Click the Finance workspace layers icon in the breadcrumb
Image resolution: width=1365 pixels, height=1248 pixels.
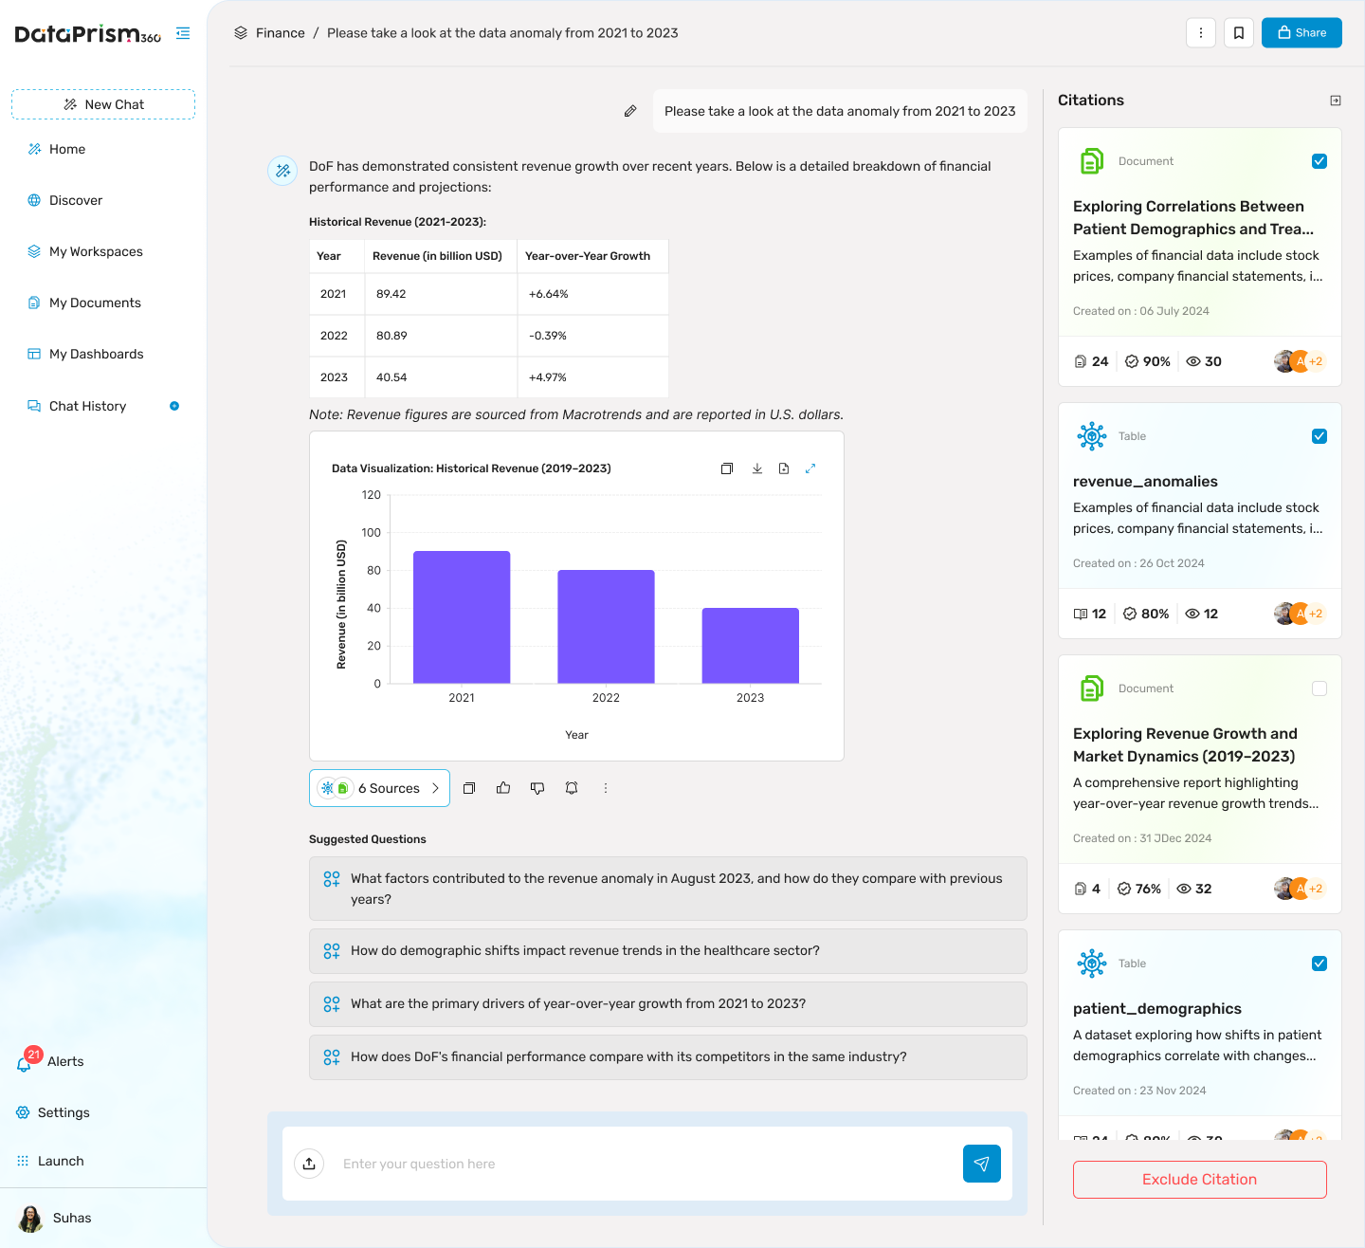(x=241, y=33)
